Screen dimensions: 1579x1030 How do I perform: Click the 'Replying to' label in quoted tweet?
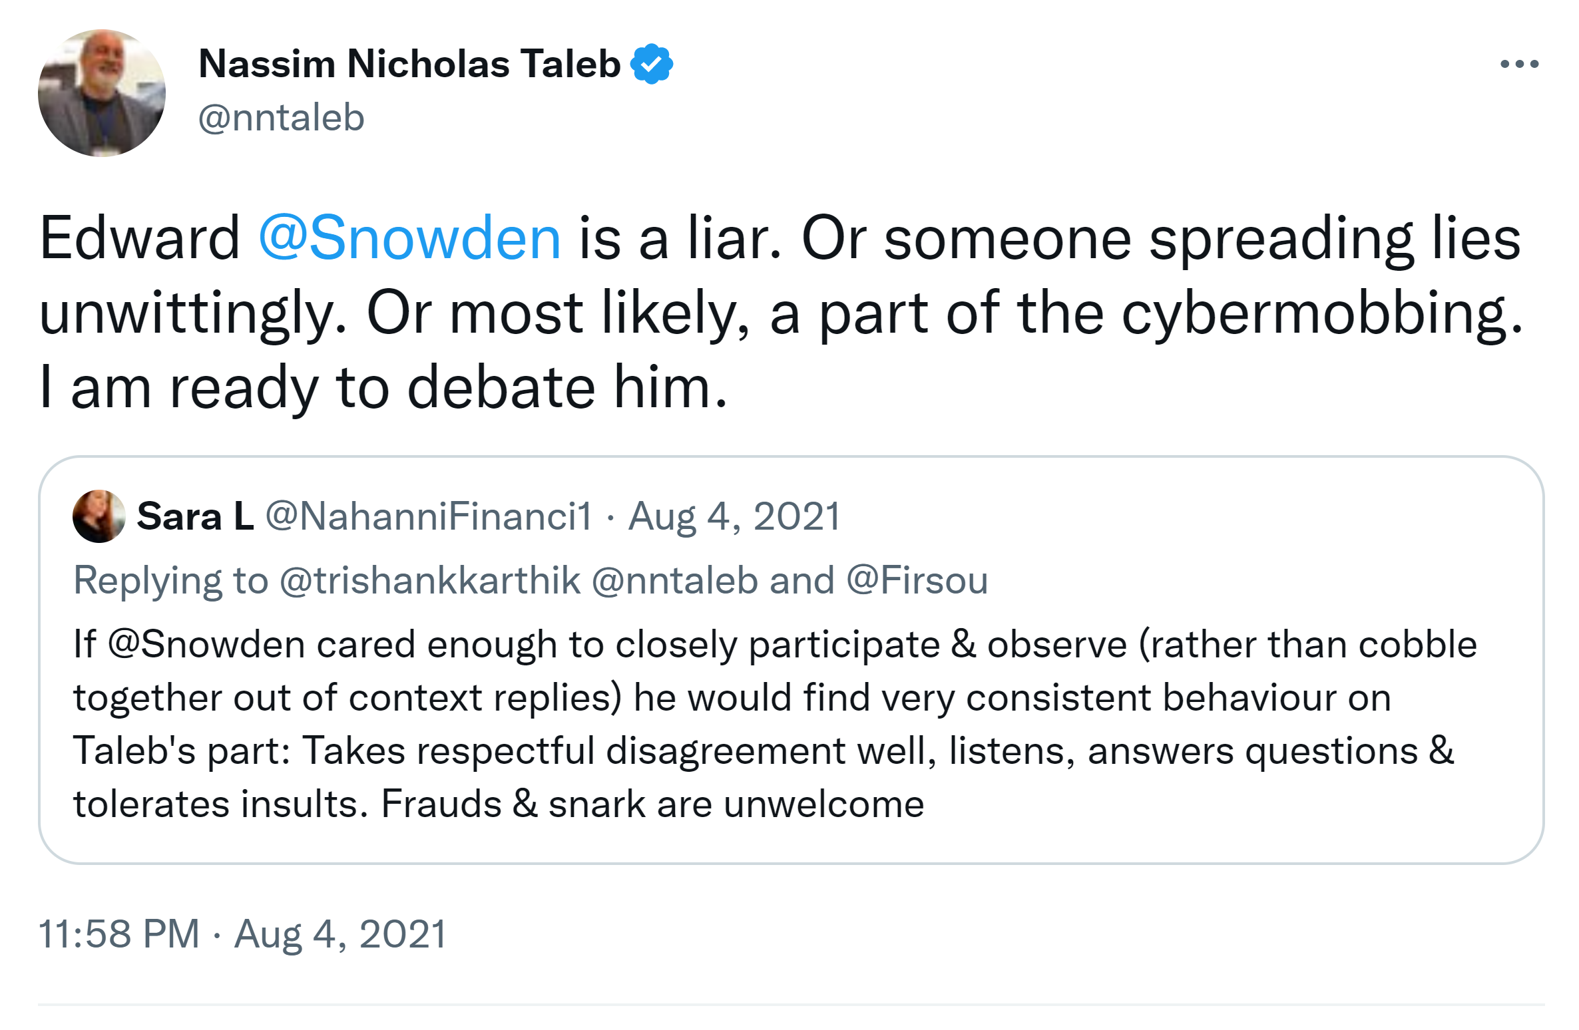point(170,580)
